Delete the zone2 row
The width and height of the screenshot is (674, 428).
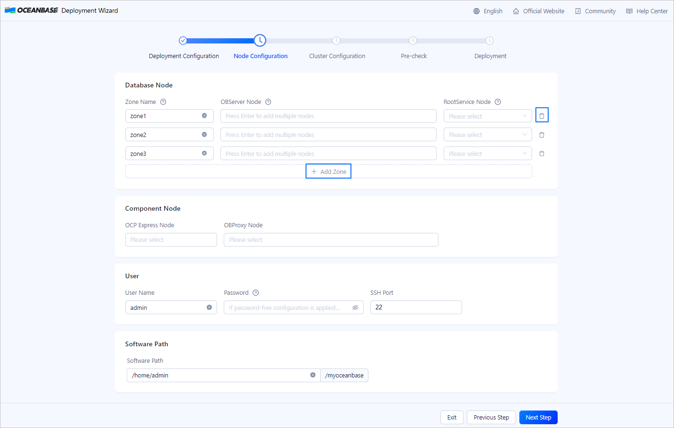542,135
